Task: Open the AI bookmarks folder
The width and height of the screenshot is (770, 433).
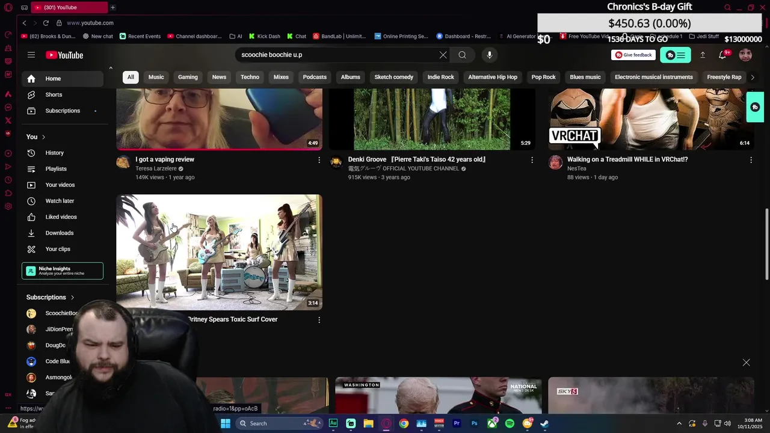Action: click(236, 36)
